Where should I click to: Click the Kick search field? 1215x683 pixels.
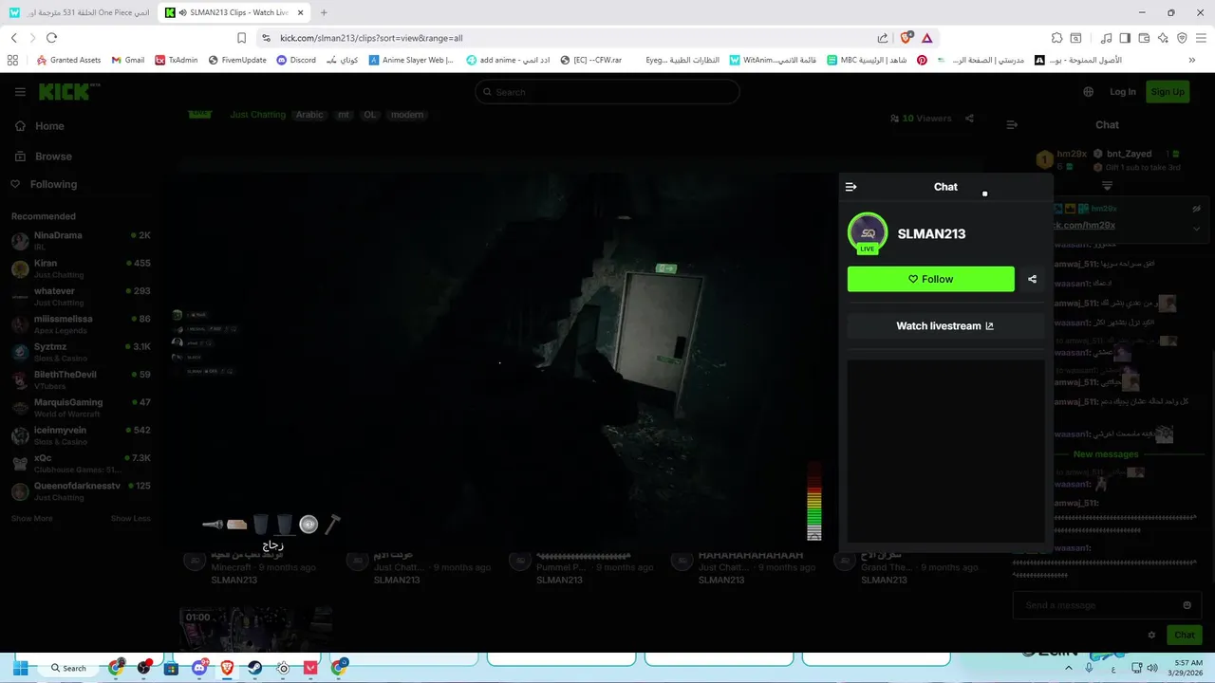click(x=607, y=92)
